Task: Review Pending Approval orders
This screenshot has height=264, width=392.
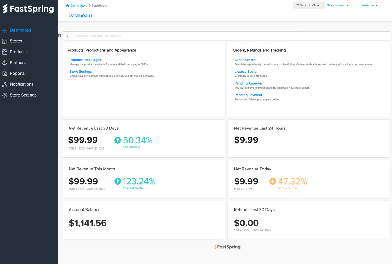Action: [x=248, y=83]
